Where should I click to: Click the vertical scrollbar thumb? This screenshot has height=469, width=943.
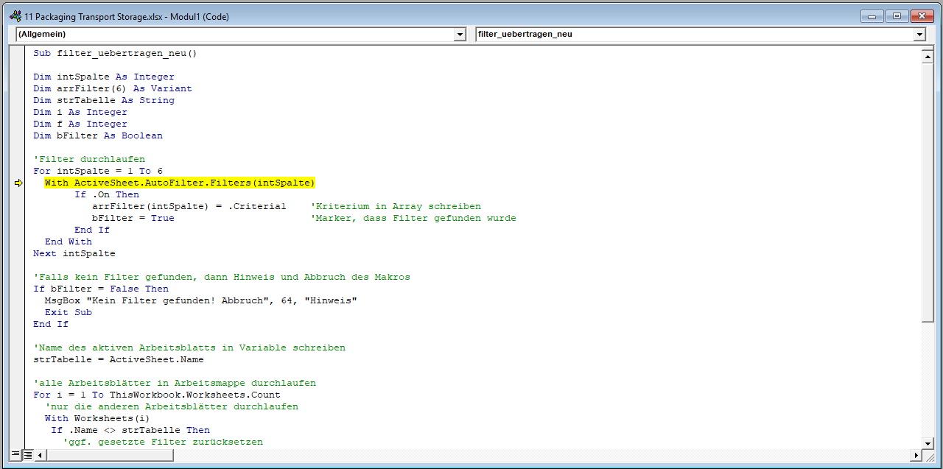928,191
